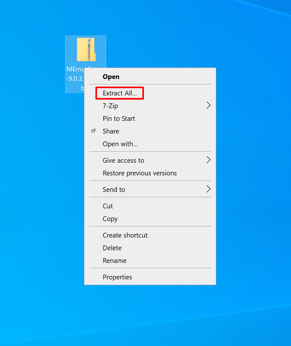Screen dimensions: 291x346
Task: Delete the zip file via context menu
Action: click(x=112, y=248)
